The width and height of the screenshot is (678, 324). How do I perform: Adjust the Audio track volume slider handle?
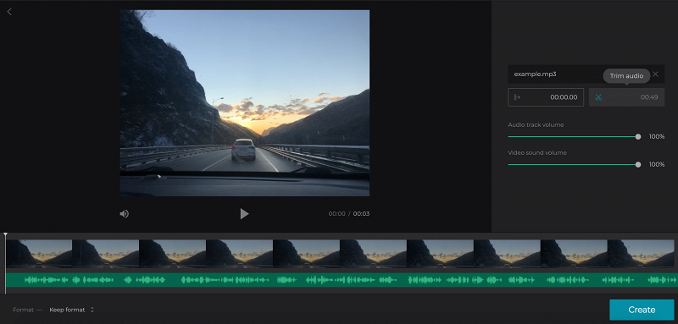(638, 137)
